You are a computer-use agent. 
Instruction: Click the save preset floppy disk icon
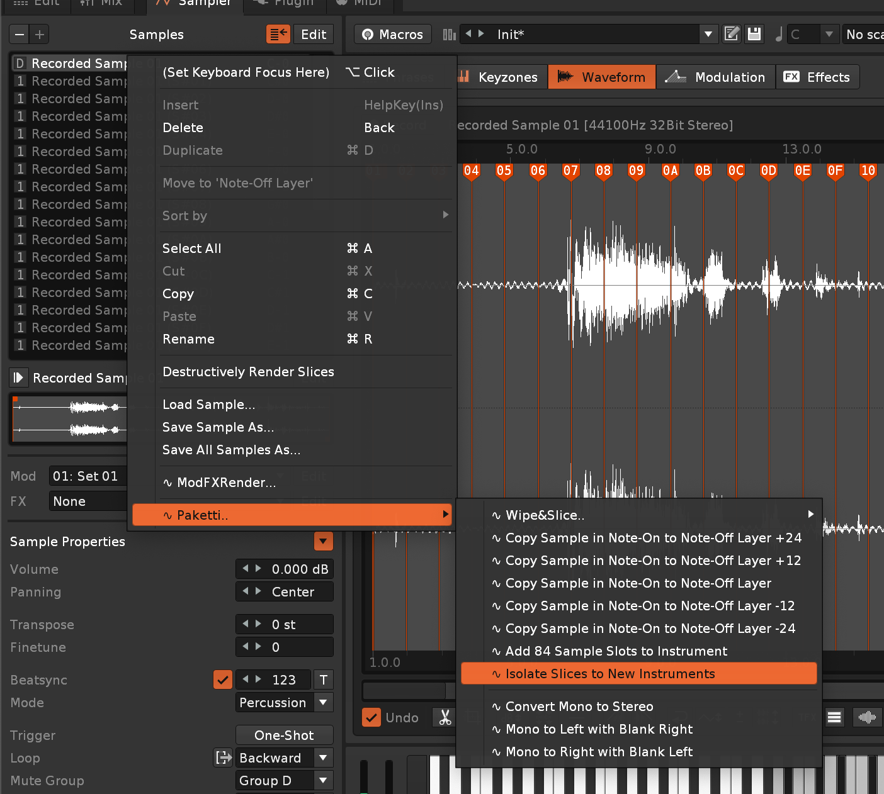coord(754,34)
